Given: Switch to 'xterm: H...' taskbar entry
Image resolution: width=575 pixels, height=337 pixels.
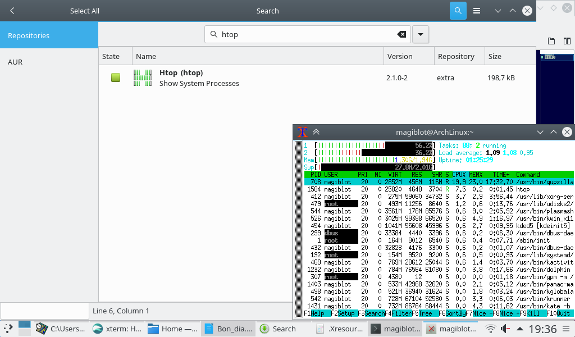Looking at the screenshot, I should [117, 329].
